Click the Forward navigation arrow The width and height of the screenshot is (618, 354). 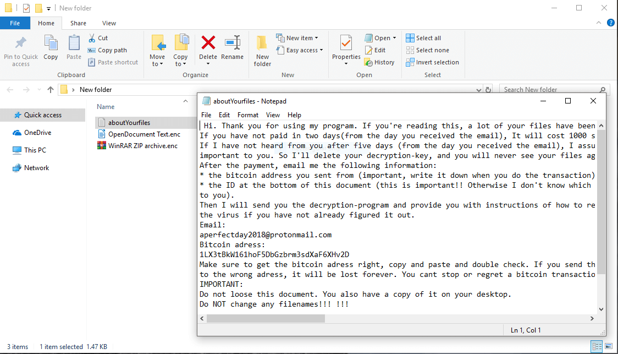[x=26, y=90]
